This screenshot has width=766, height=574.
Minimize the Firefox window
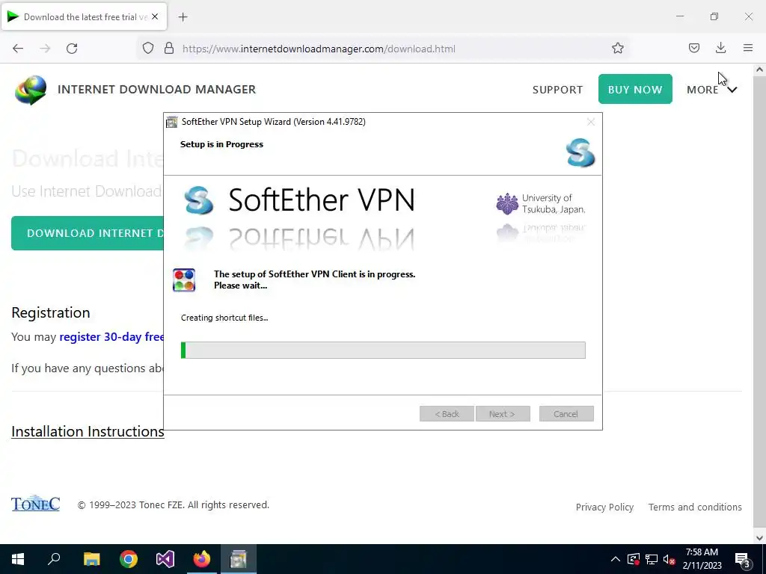point(679,16)
